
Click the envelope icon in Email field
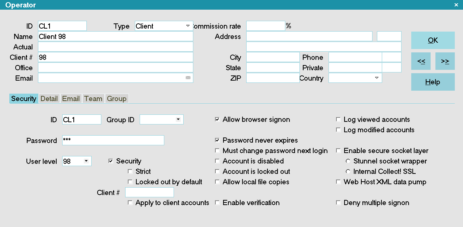pos(188,78)
